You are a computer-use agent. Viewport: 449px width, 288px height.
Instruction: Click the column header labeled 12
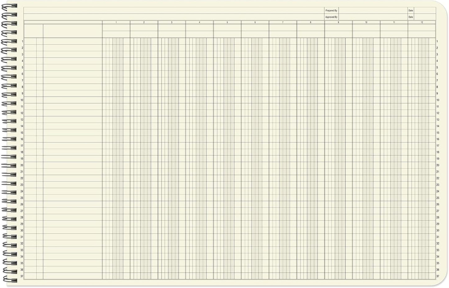pyautogui.click(x=422, y=22)
